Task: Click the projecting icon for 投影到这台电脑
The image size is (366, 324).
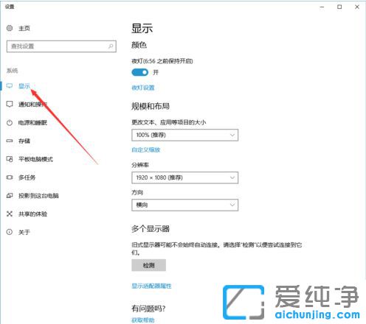Action: click(10, 196)
